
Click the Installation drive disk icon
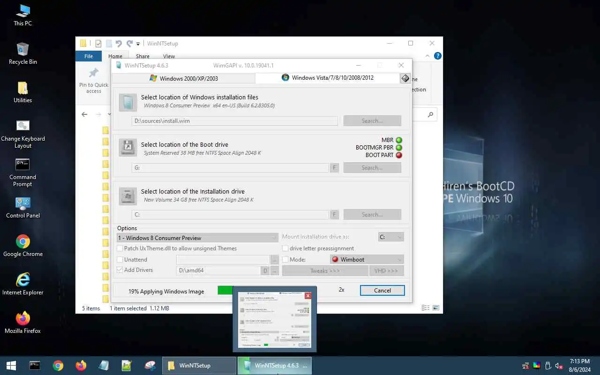coord(127,195)
